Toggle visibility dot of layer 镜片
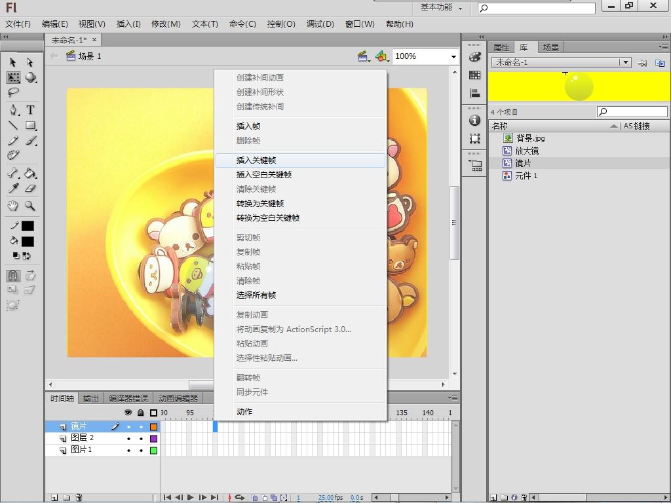This screenshot has height=503, width=671. tap(128, 427)
